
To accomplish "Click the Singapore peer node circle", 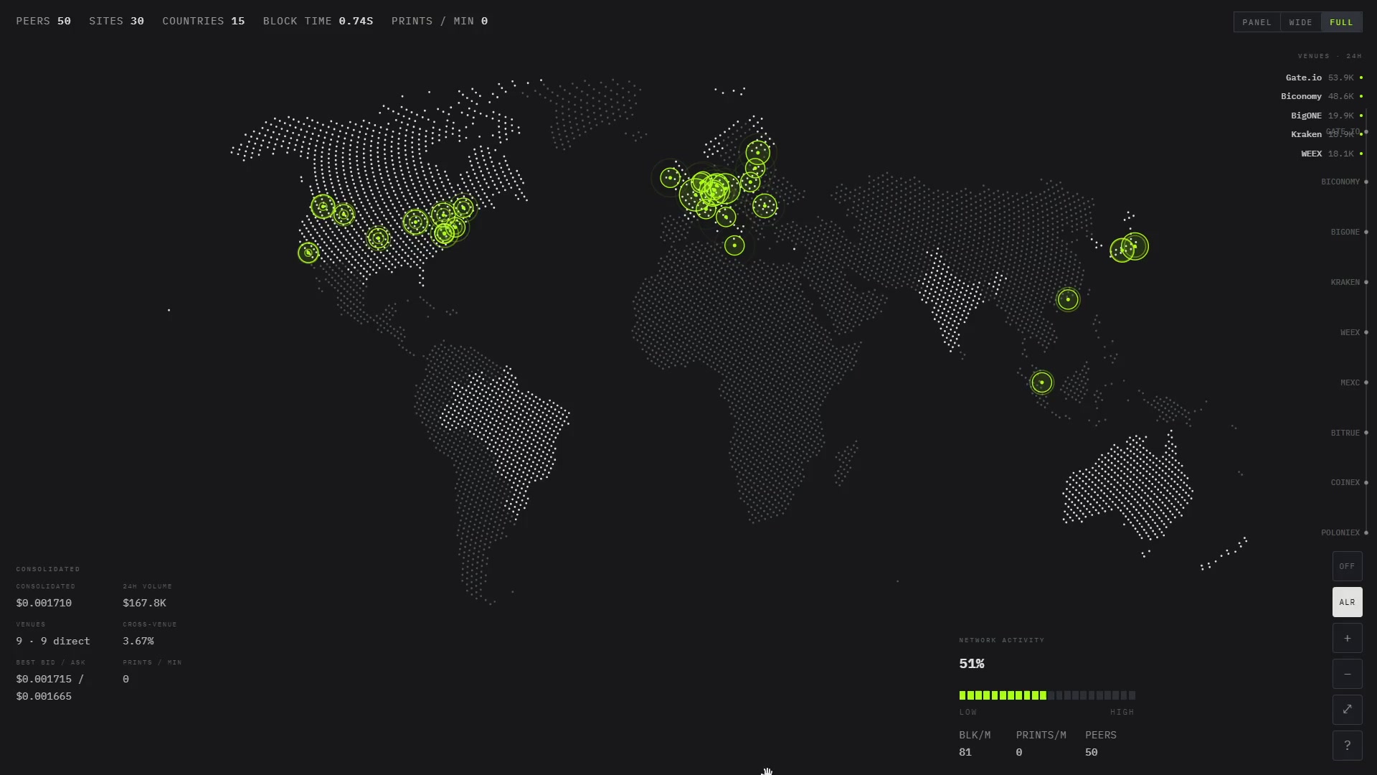I will point(1041,382).
